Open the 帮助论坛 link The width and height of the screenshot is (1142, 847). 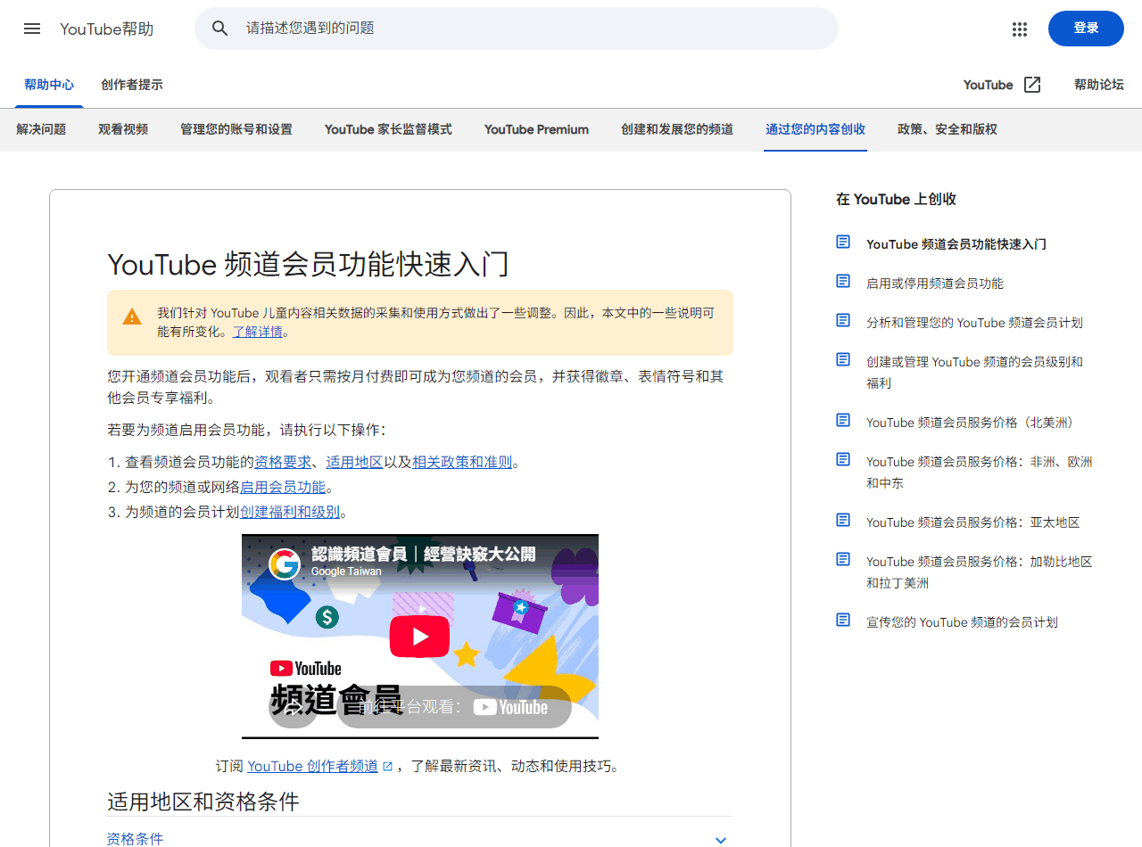pyautogui.click(x=1099, y=85)
